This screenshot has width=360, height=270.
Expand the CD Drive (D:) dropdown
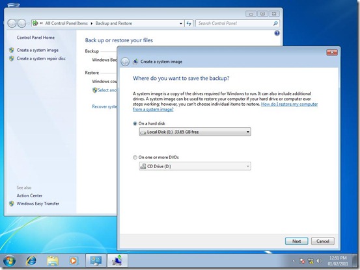(x=195, y=166)
